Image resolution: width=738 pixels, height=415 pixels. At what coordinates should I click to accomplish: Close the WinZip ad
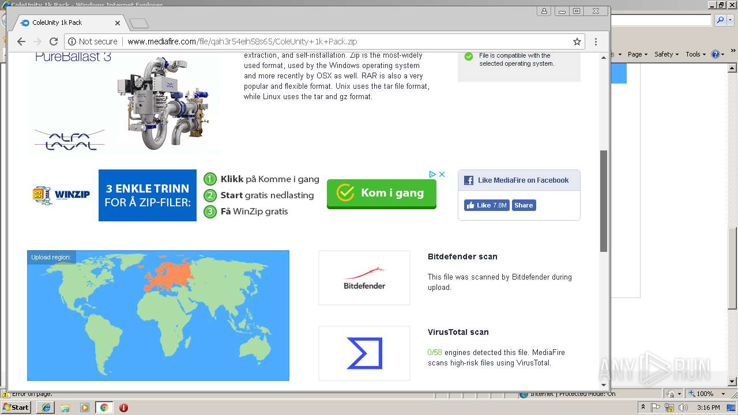click(442, 174)
